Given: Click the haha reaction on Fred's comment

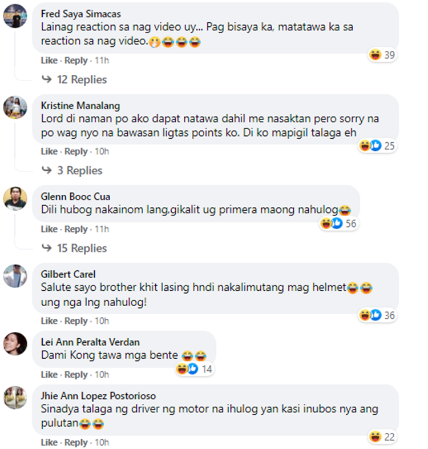Looking at the screenshot, I should (x=375, y=54).
